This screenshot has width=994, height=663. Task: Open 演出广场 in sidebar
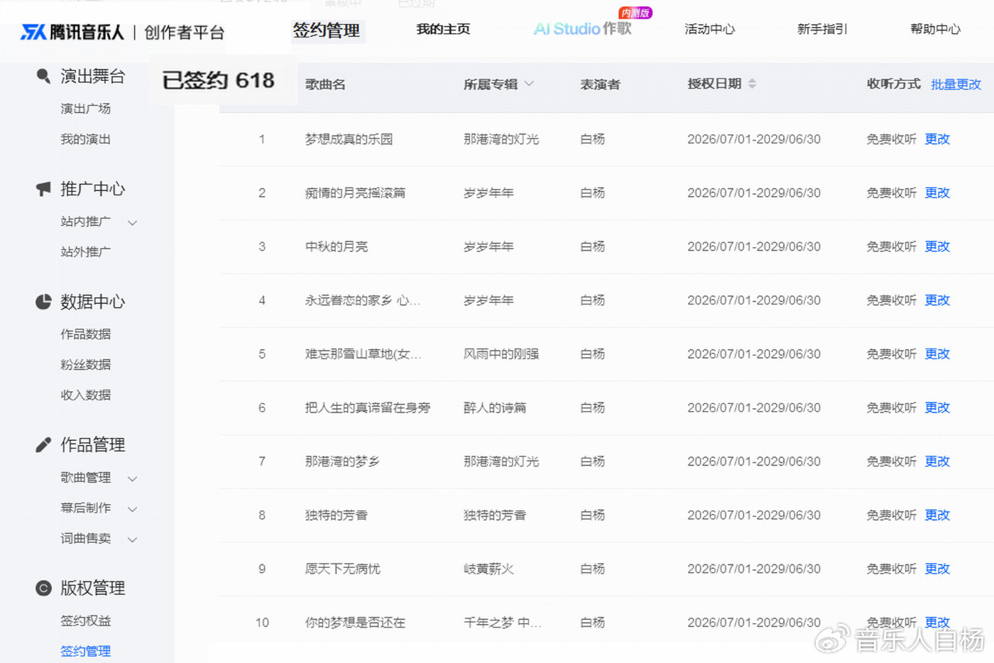pos(85,109)
